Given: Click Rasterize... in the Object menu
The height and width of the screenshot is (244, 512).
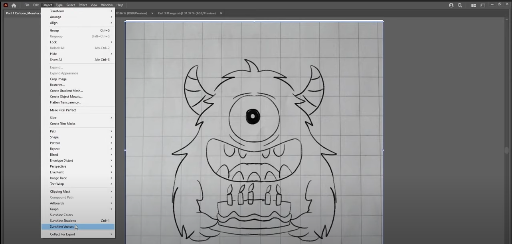Looking at the screenshot, I should (57, 85).
